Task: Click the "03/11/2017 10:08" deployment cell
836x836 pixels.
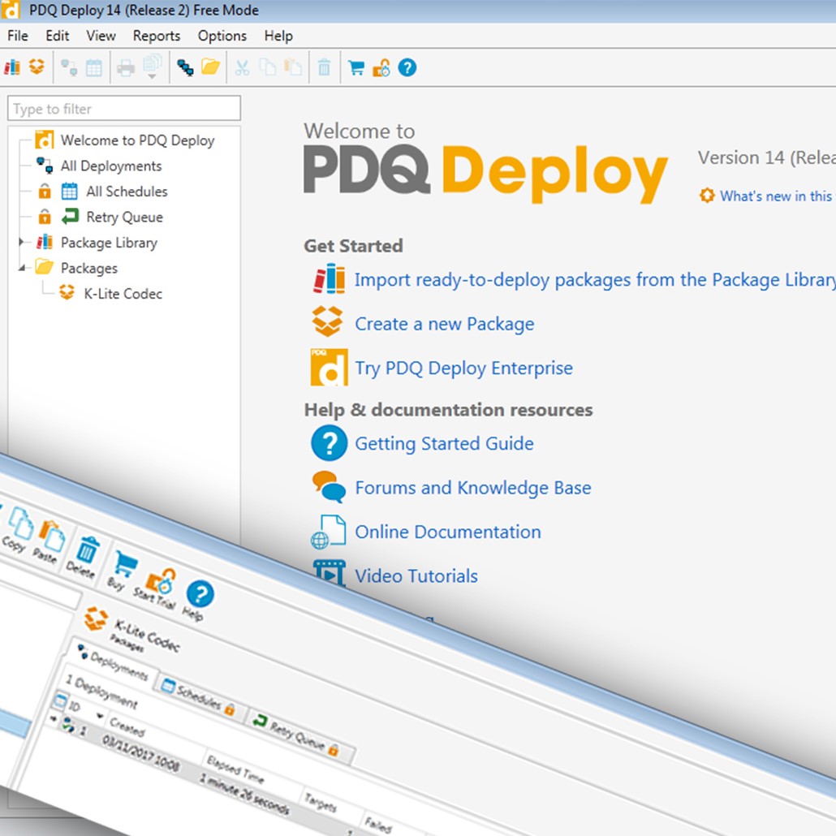Action: tap(140, 754)
